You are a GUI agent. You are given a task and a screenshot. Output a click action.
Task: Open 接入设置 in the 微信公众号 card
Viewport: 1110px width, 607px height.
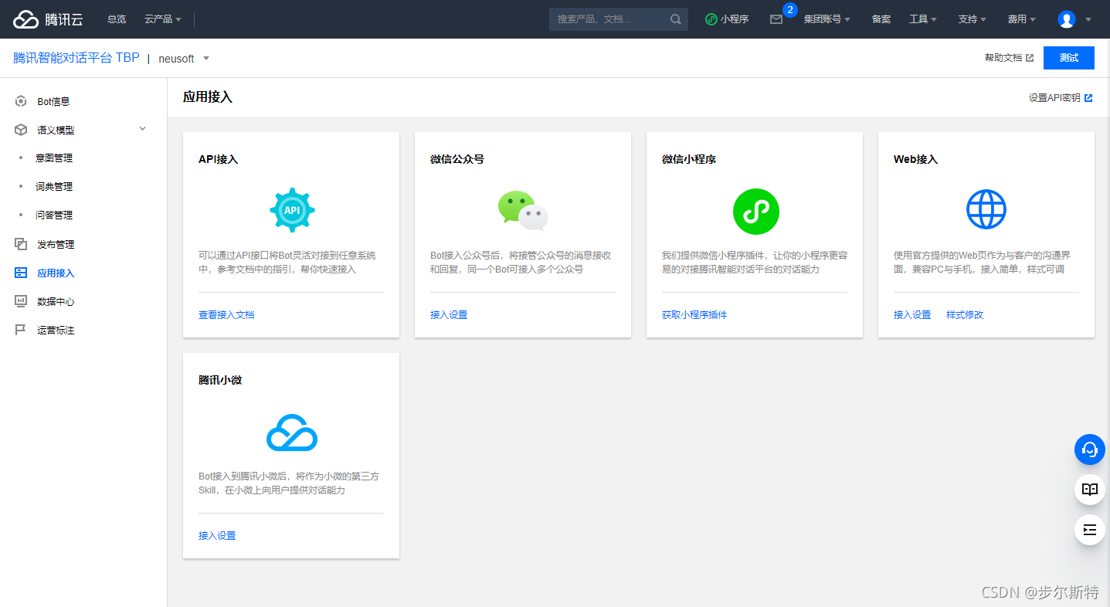pos(449,315)
